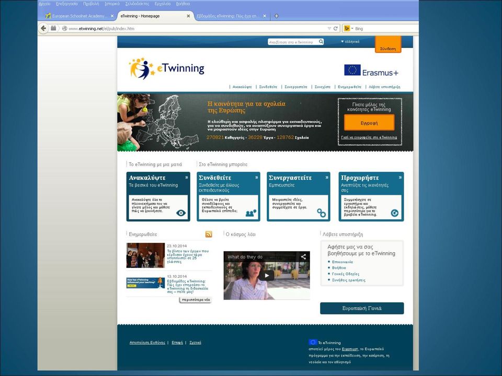Image resolution: width=502 pixels, height=376 pixels.
Task: Close the Εβδομάδες eTwinning tab
Action: [265, 16]
